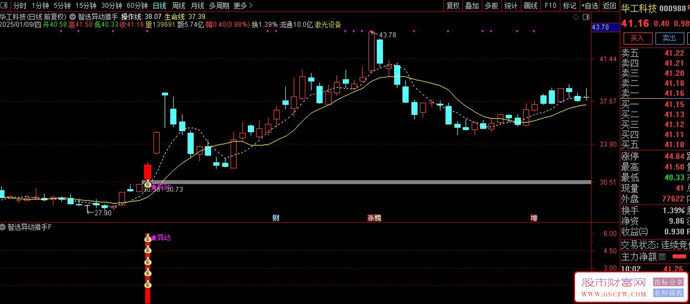
Task: Click the 最高 value 41.50
Action: (674, 167)
